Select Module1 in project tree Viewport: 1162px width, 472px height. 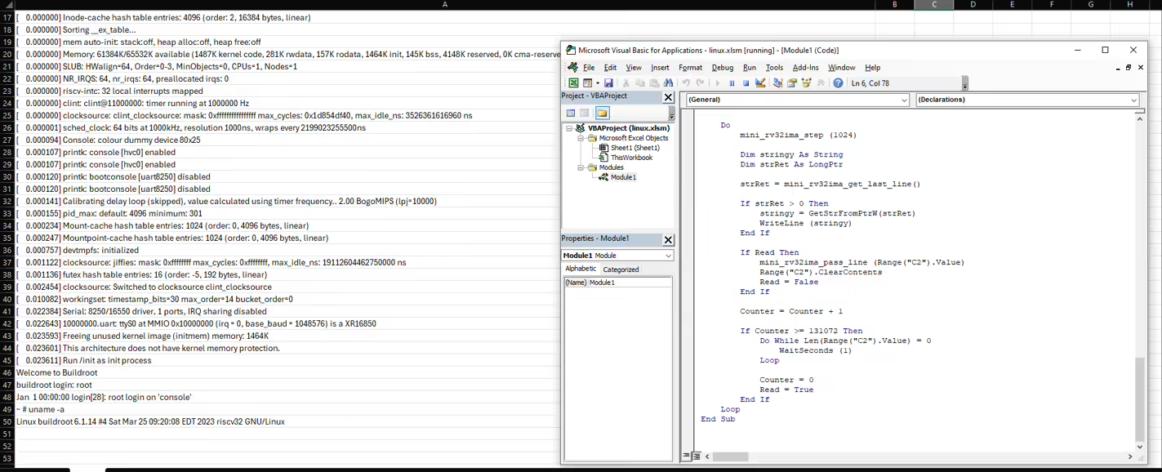[623, 177]
